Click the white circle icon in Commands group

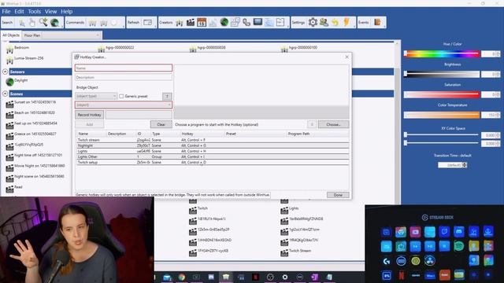(114, 23)
